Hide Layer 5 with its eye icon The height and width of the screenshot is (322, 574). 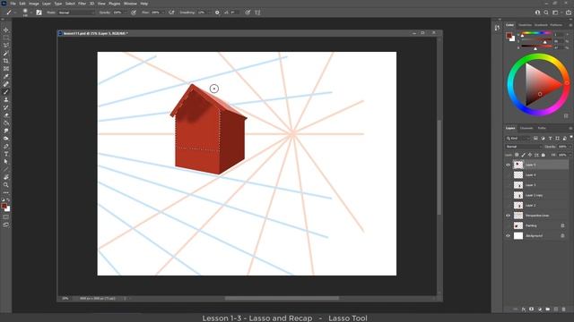click(x=509, y=165)
